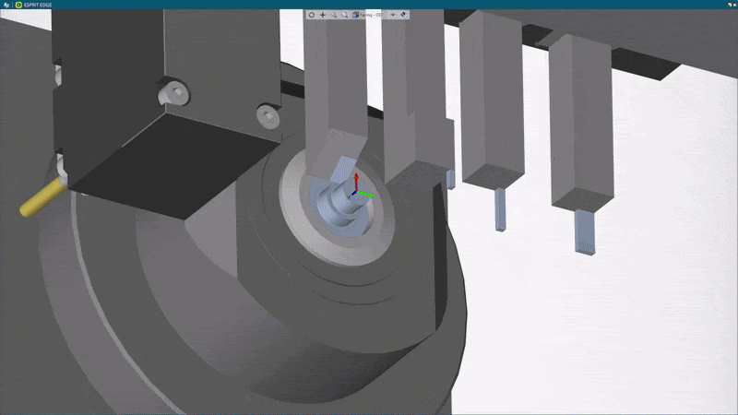
Task: Click the small icon left of ESPRIT logo
Action: [x=6, y=4]
